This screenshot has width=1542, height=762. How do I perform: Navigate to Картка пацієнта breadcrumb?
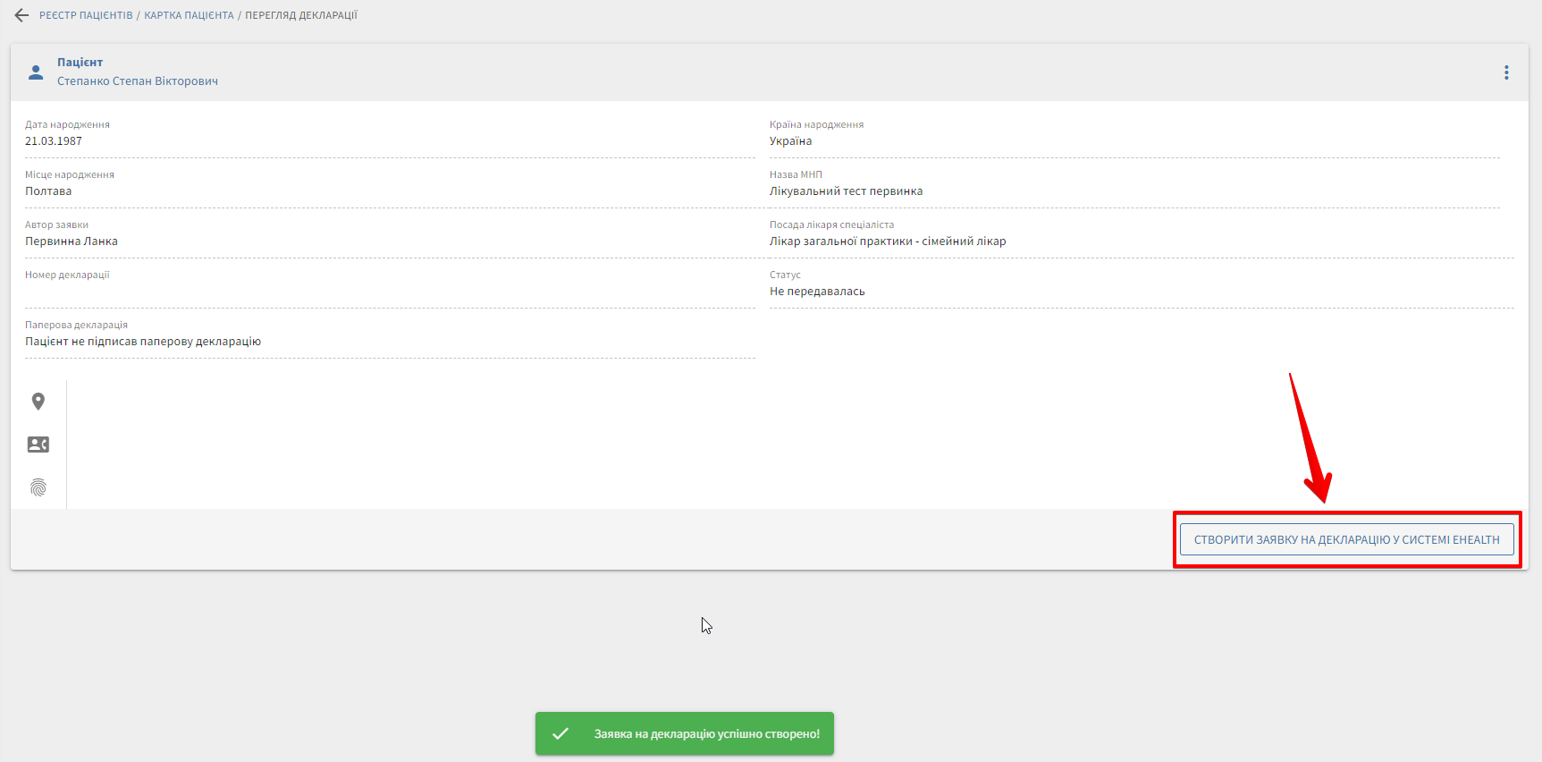click(189, 15)
